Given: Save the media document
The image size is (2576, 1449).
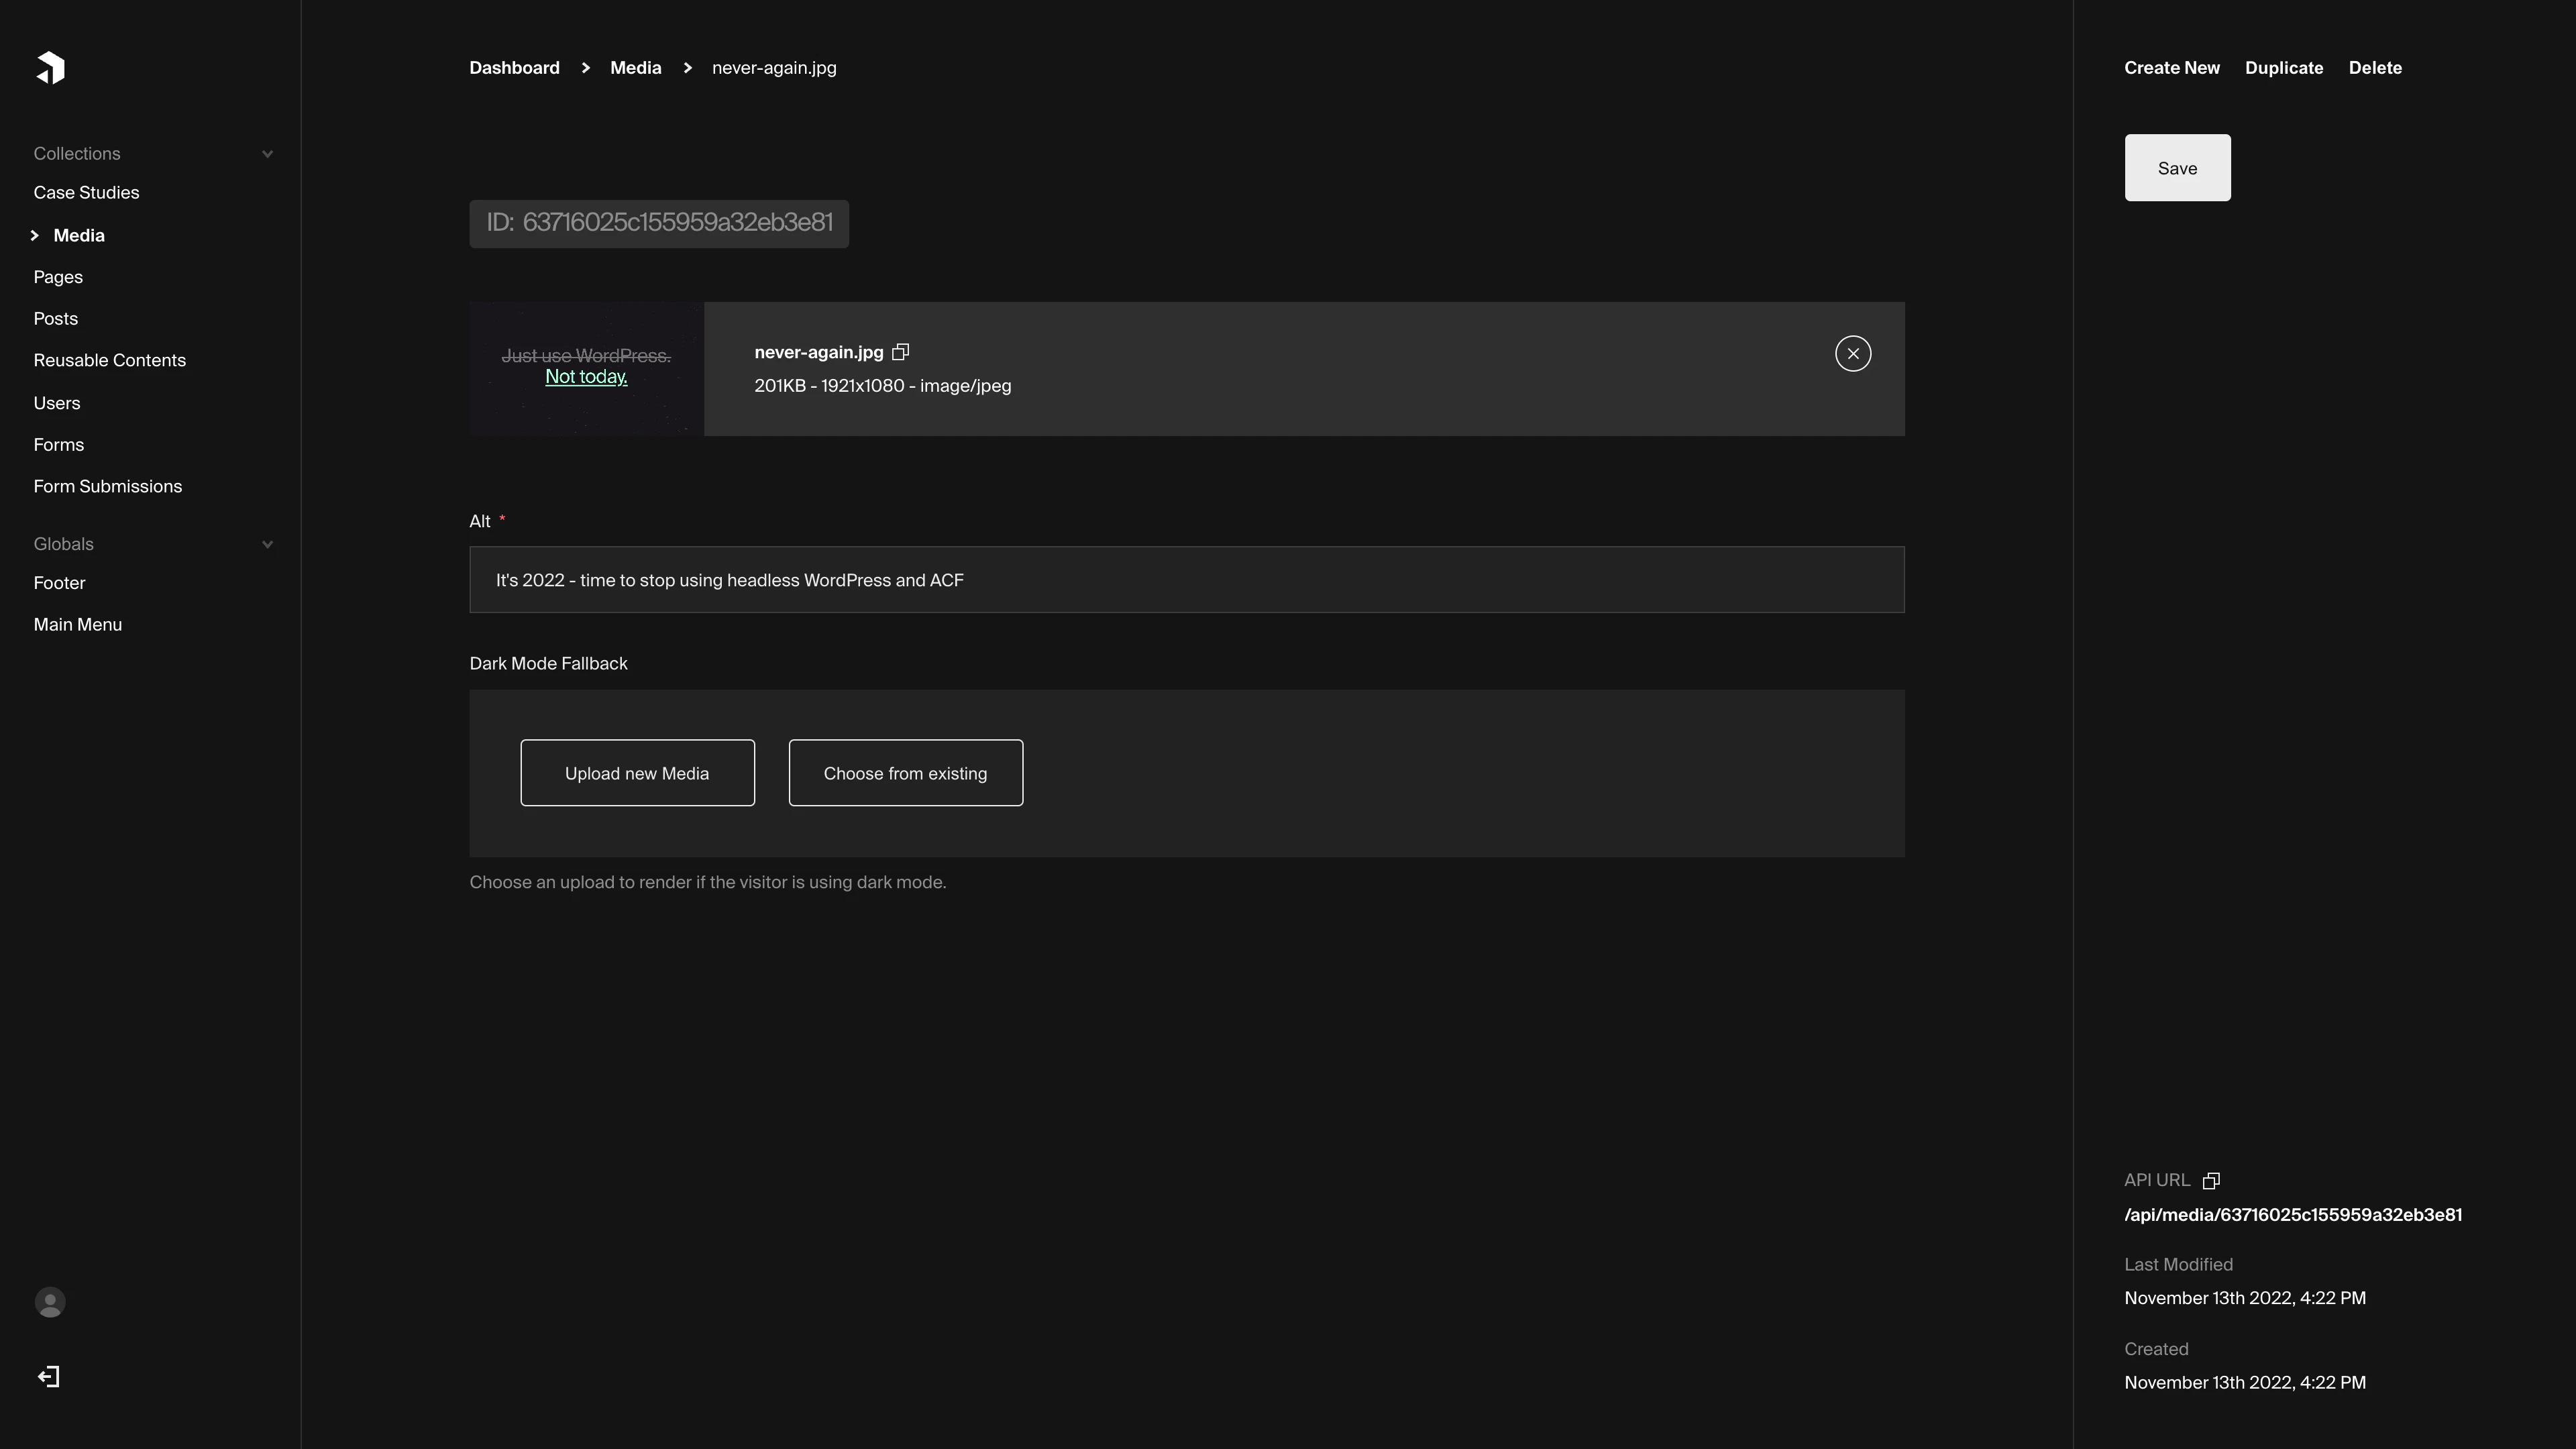Looking at the screenshot, I should click(2177, 167).
